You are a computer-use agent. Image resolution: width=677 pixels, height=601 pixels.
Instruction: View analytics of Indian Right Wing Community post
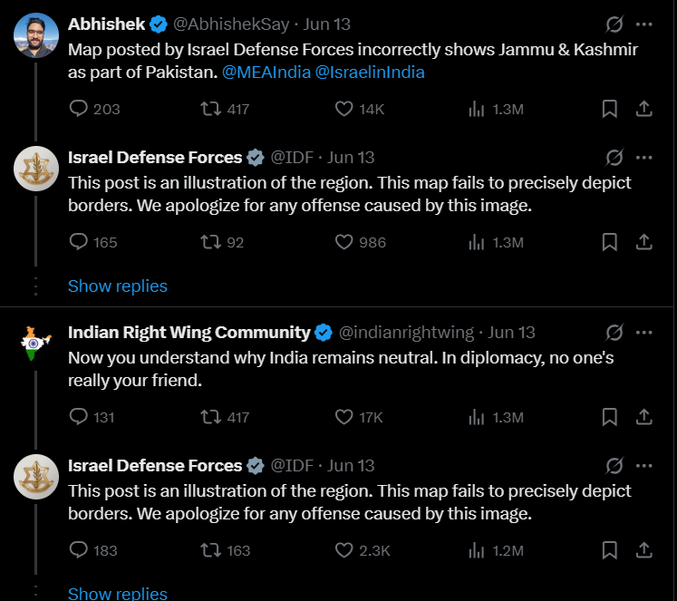pyautogui.click(x=477, y=417)
